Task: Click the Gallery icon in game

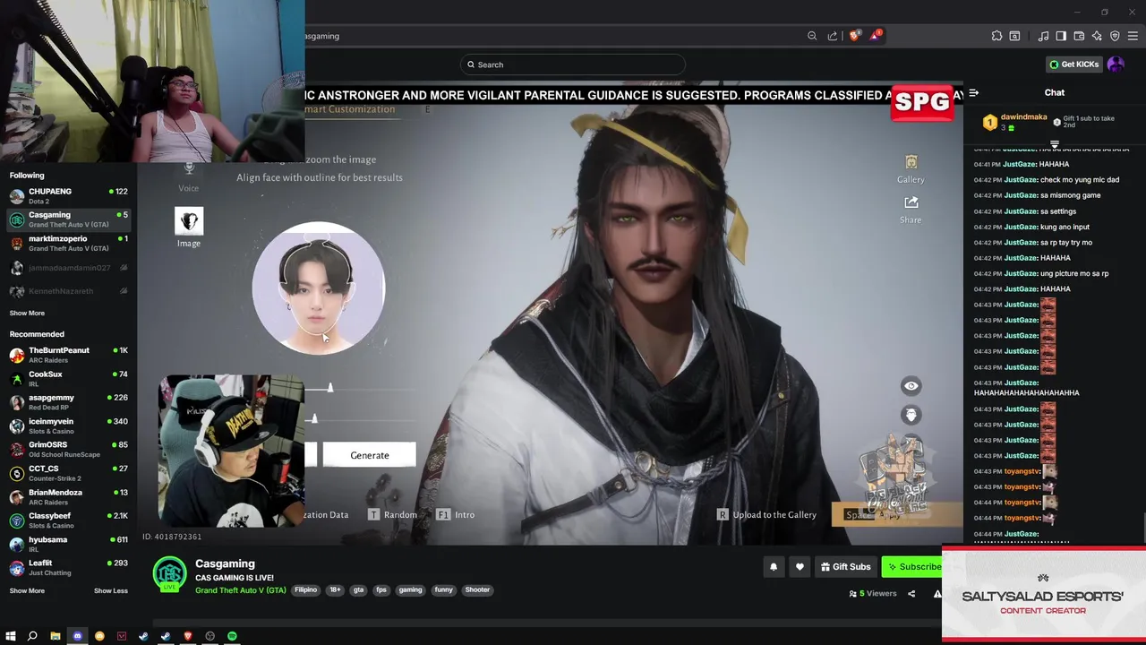Action: click(x=911, y=168)
